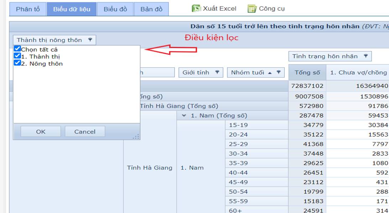Viewport: 389px width, 213px height.
Task: Click the resize grip of the filter popup
Action: click(x=136, y=136)
